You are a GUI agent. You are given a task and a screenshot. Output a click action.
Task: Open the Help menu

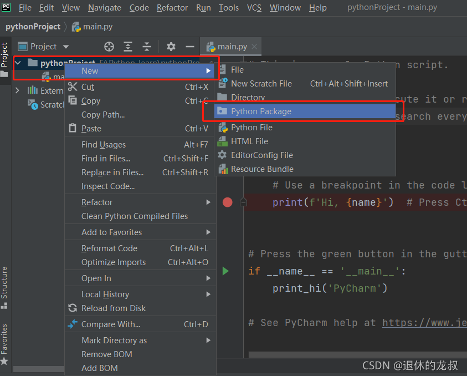318,7
